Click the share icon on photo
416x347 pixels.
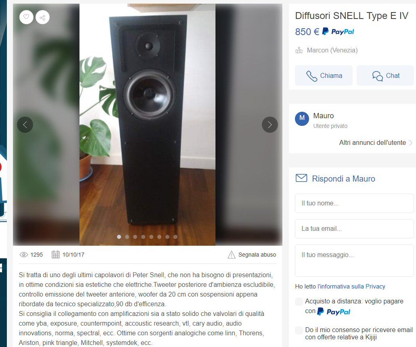[42, 17]
